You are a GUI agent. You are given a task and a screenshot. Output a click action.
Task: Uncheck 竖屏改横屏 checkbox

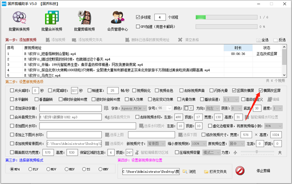[234, 90]
